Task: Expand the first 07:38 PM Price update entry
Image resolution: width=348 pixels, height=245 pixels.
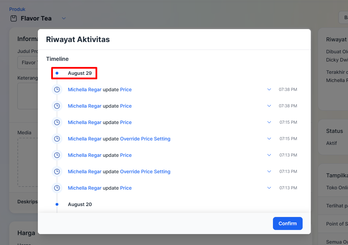Action: pos(269,90)
